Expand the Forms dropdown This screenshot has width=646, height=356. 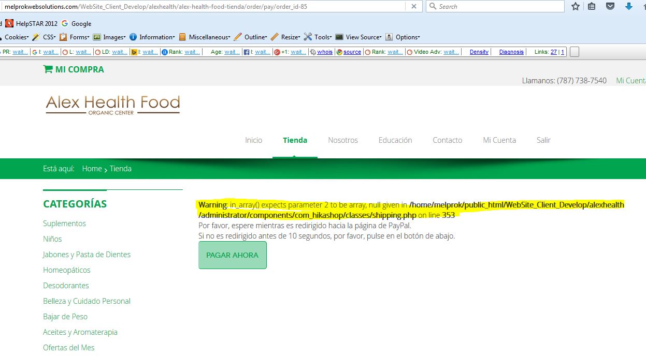coord(75,37)
